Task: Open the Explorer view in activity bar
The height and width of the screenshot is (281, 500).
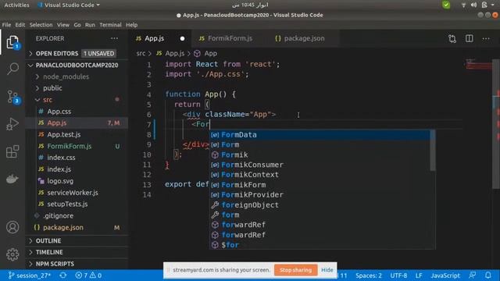Action: tap(12, 42)
